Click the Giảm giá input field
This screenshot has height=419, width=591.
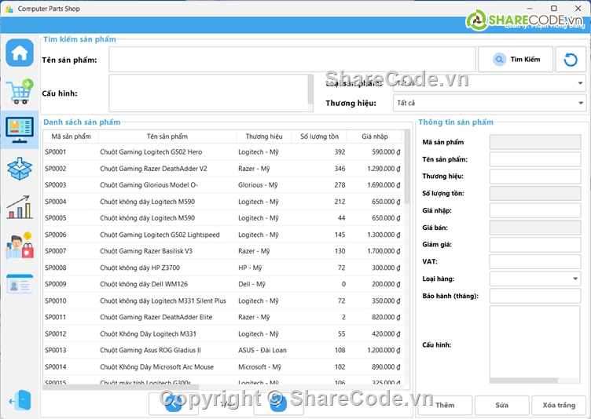click(x=535, y=245)
